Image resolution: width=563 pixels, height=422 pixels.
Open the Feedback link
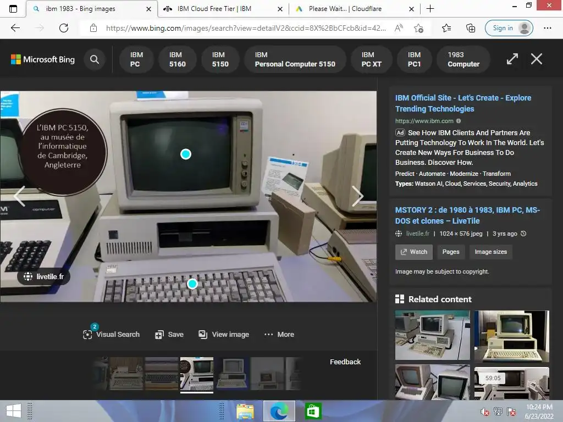pyautogui.click(x=345, y=362)
